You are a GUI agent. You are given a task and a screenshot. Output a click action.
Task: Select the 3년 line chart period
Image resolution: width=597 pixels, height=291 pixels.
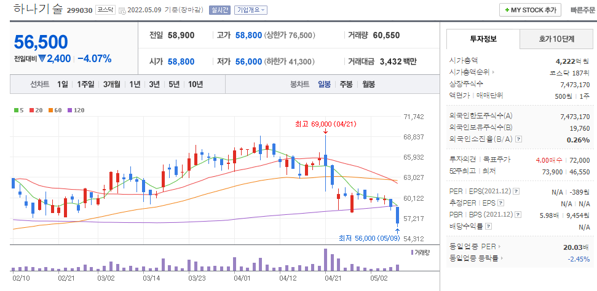154,85
